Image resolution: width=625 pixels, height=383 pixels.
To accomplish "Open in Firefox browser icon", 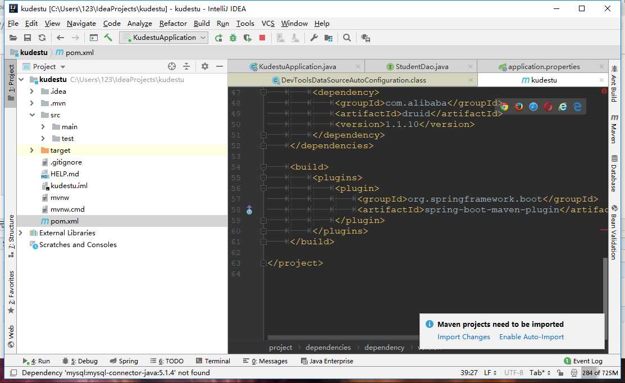I will tap(519, 107).
